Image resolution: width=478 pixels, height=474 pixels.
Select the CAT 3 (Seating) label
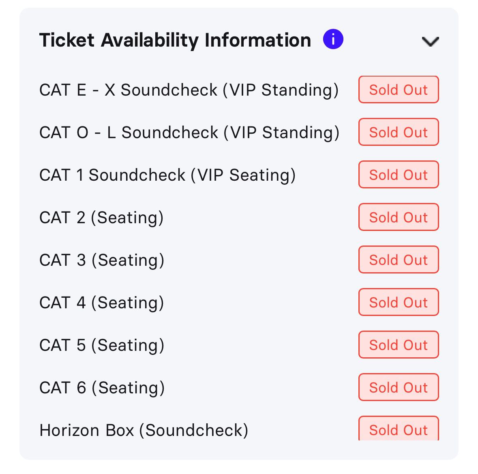click(102, 260)
